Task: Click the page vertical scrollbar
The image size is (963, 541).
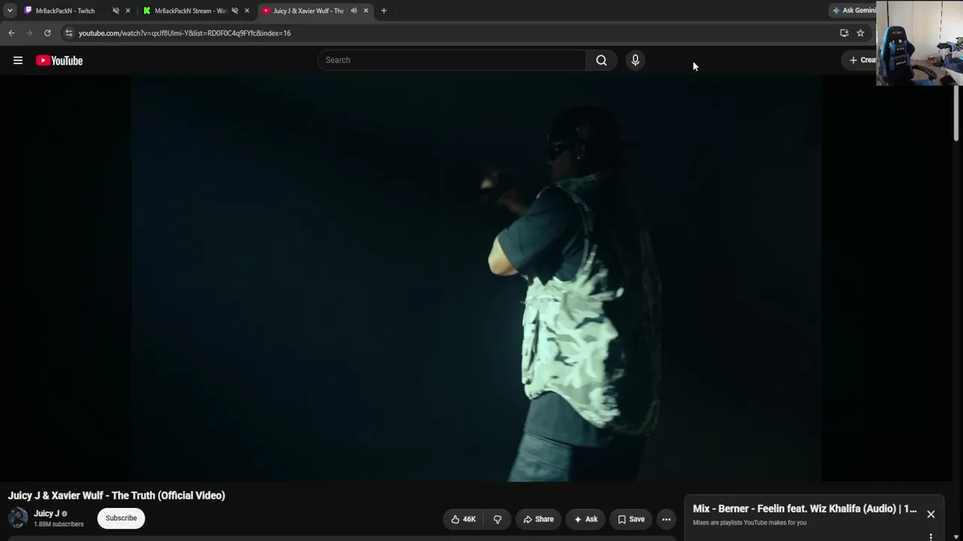Action: click(956, 113)
